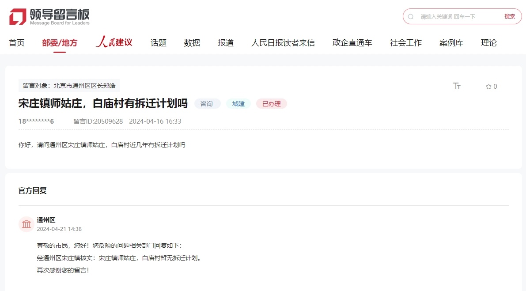This screenshot has height=291, width=526.
Task: Star this message to favorite it
Action: pos(488,87)
